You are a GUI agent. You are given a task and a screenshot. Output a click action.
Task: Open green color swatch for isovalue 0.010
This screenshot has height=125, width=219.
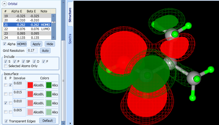(x=49, y=103)
